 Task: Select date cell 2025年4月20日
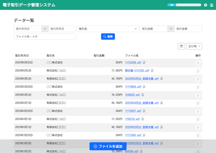(x=24, y=111)
